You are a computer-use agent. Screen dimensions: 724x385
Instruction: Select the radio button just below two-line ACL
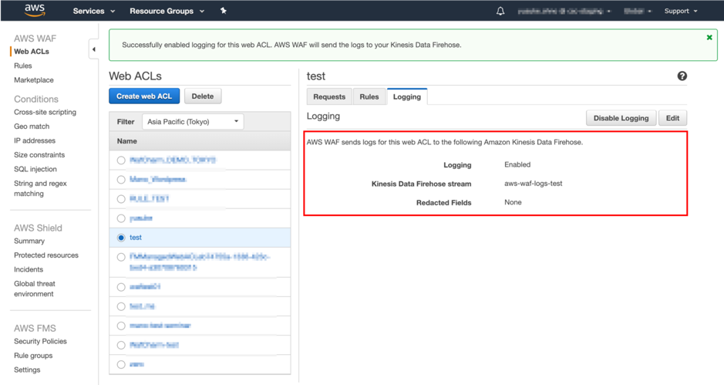[121, 288]
